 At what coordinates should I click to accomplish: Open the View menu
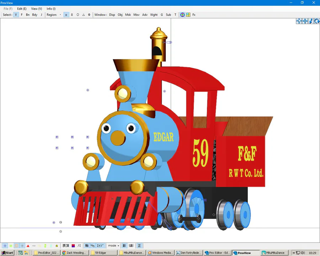pos(37,9)
